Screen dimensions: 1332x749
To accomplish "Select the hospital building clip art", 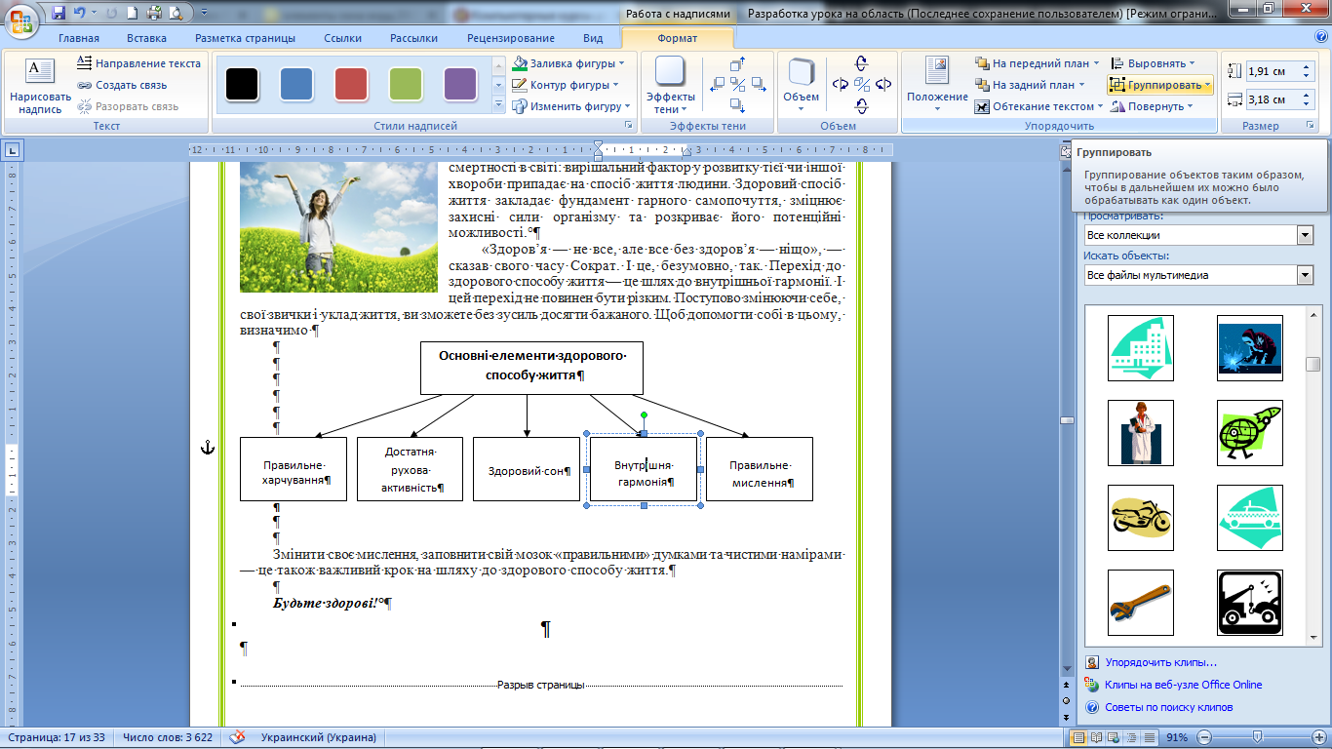I will 1141,348.
